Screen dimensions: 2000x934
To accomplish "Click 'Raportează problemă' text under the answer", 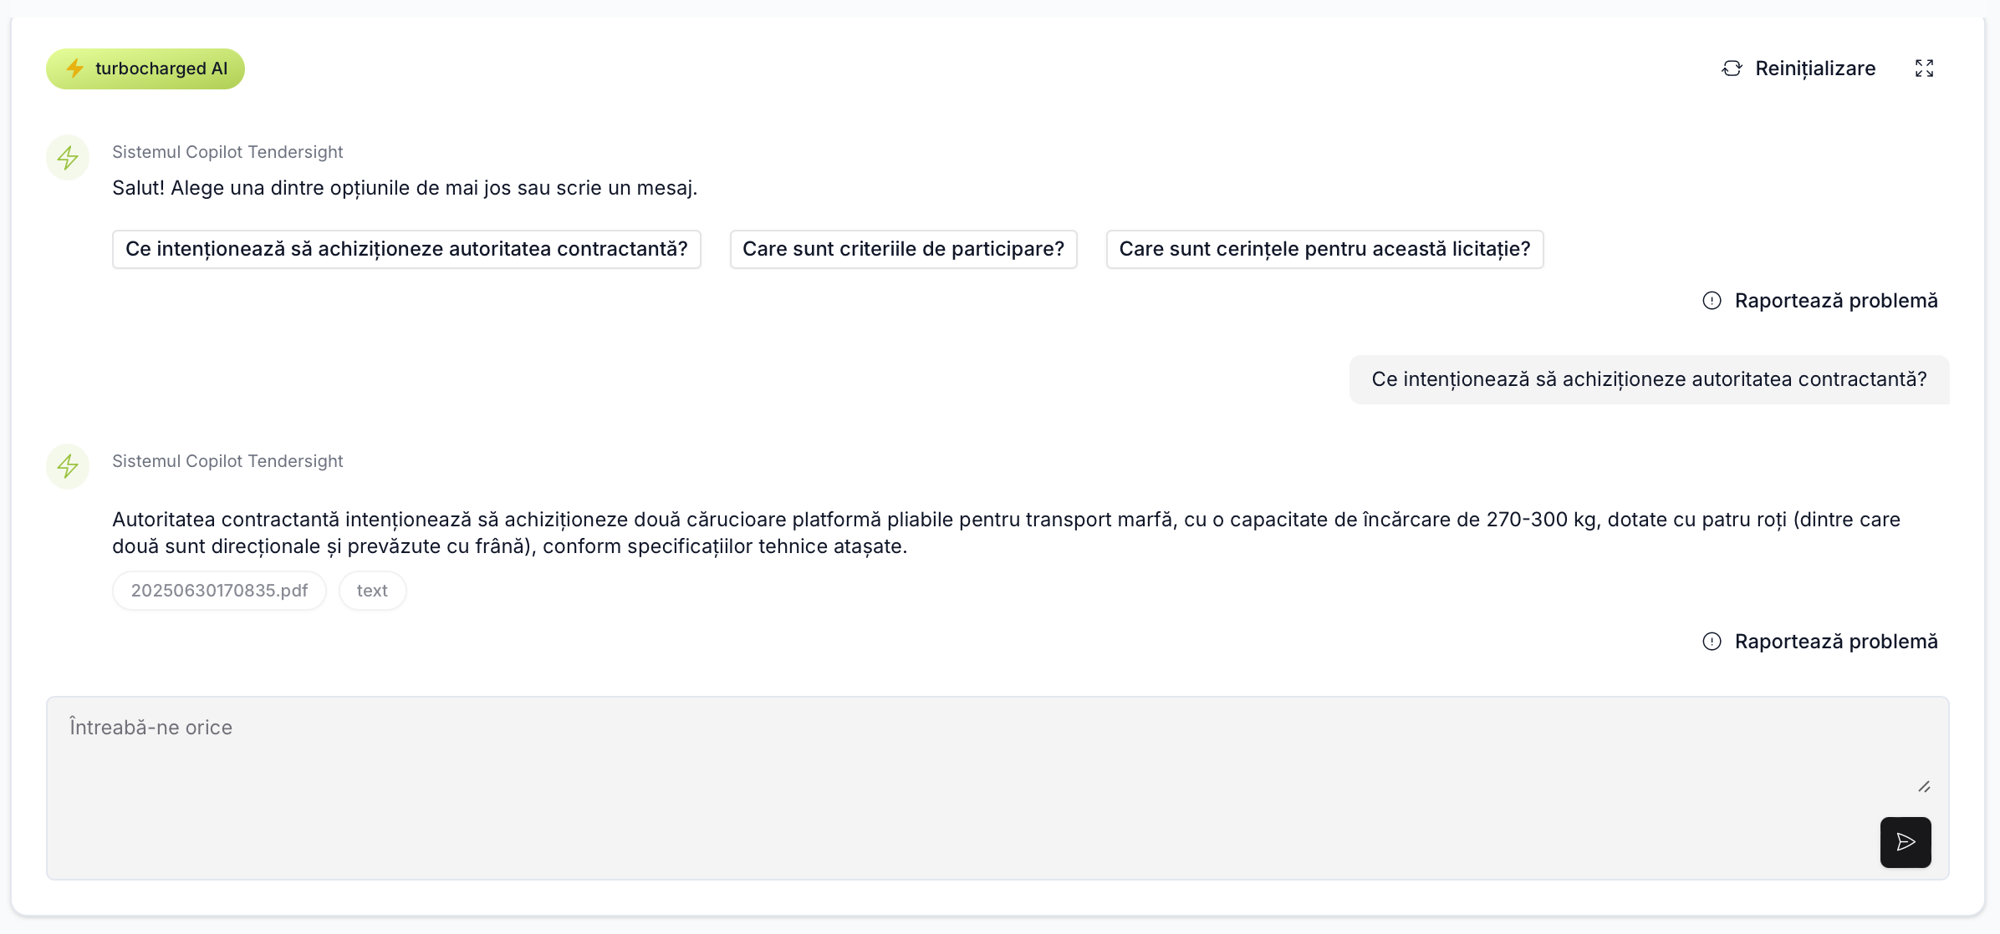I will click(x=1835, y=642).
